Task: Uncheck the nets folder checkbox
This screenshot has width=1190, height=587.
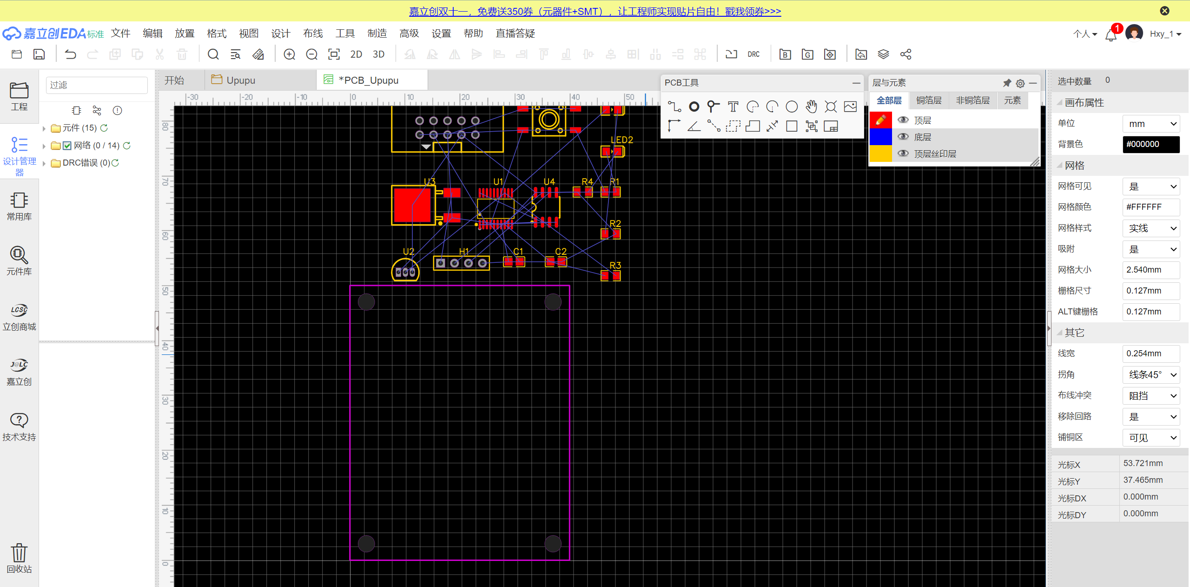Action: pyautogui.click(x=67, y=146)
